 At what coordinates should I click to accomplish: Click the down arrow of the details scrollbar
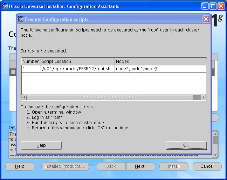(x=215, y=155)
